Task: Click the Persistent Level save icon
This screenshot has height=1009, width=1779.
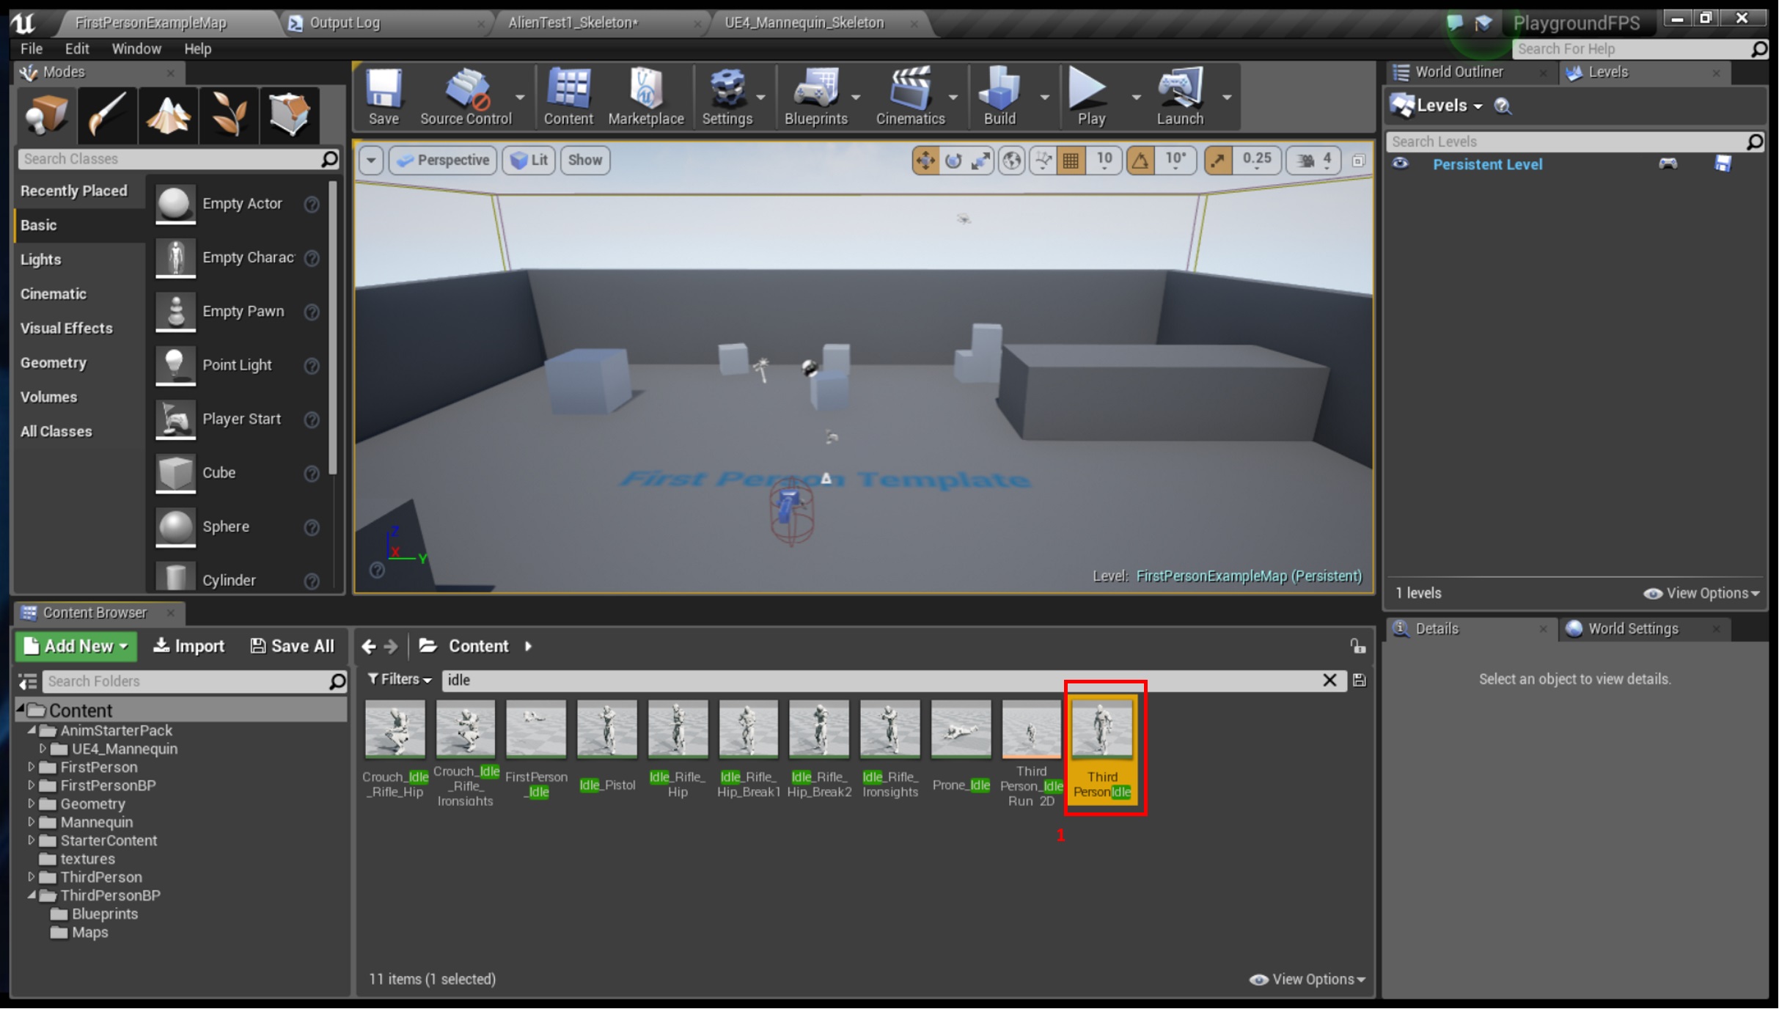Action: click(x=1723, y=164)
